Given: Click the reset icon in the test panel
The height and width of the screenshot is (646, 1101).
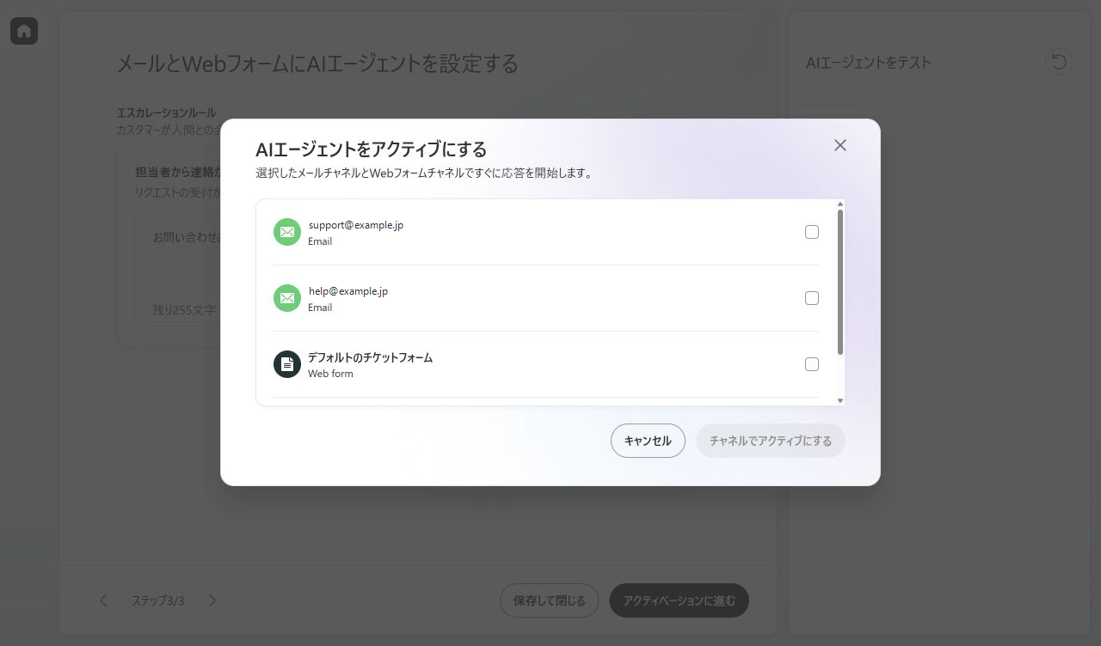Looking at the screenshot, I should (1059, 62).
